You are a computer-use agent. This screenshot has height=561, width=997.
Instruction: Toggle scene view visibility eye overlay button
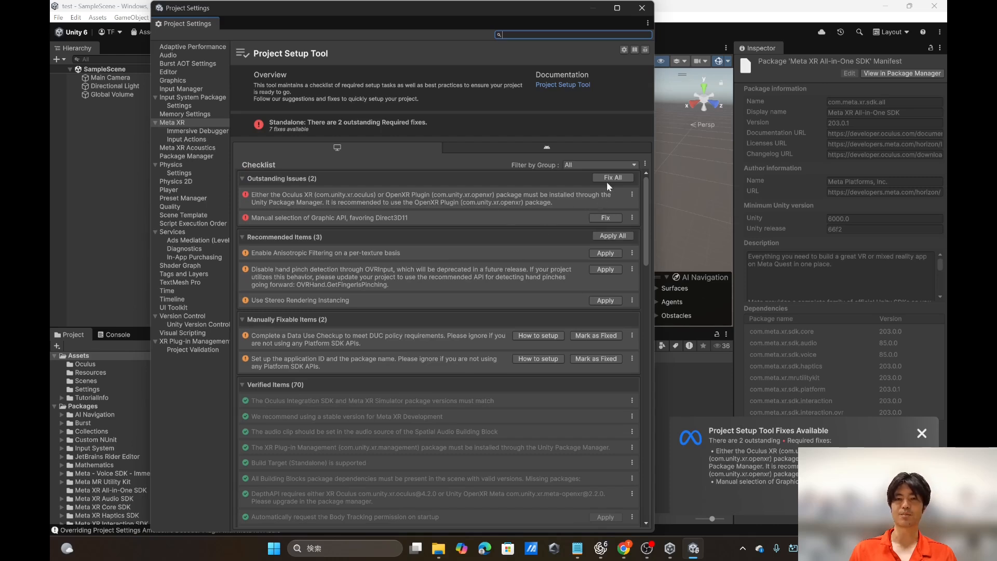(661, 61)
